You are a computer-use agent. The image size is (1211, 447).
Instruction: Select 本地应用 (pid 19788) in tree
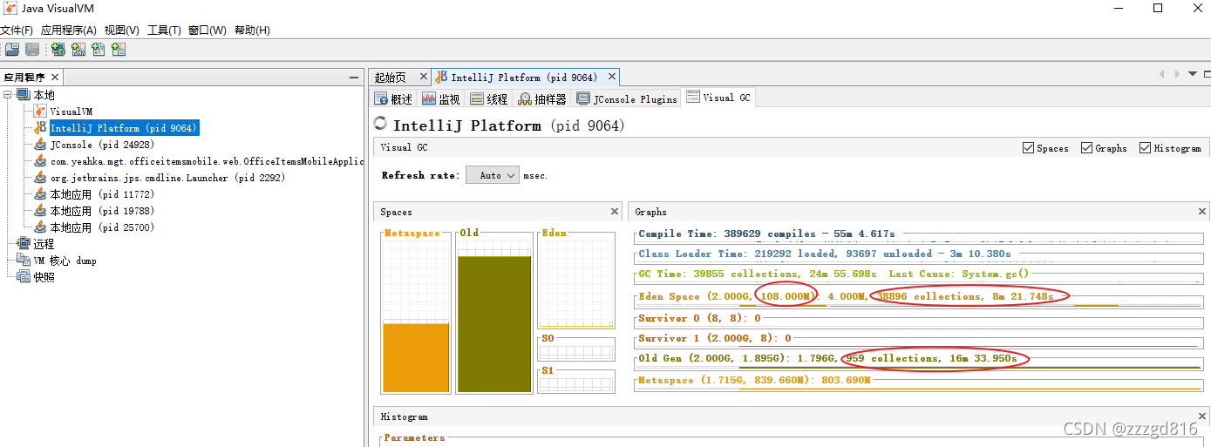[102, 211]
